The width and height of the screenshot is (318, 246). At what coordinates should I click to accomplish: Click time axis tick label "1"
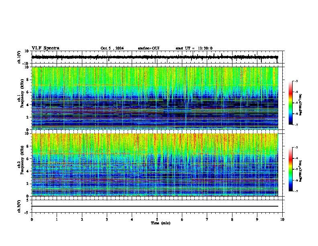(x=57, y=219)
